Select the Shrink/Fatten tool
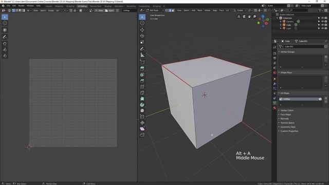Image resolution: width=329 pixels, height=185 pixels. [x=142, y=123]
